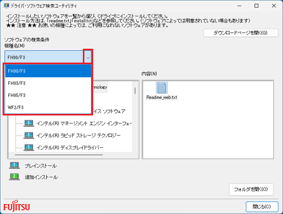Viewport: 283px width, 214px height.
Task: Select インテル(R) ディスプレイドライバー tree item
Action: coord(70,148)
